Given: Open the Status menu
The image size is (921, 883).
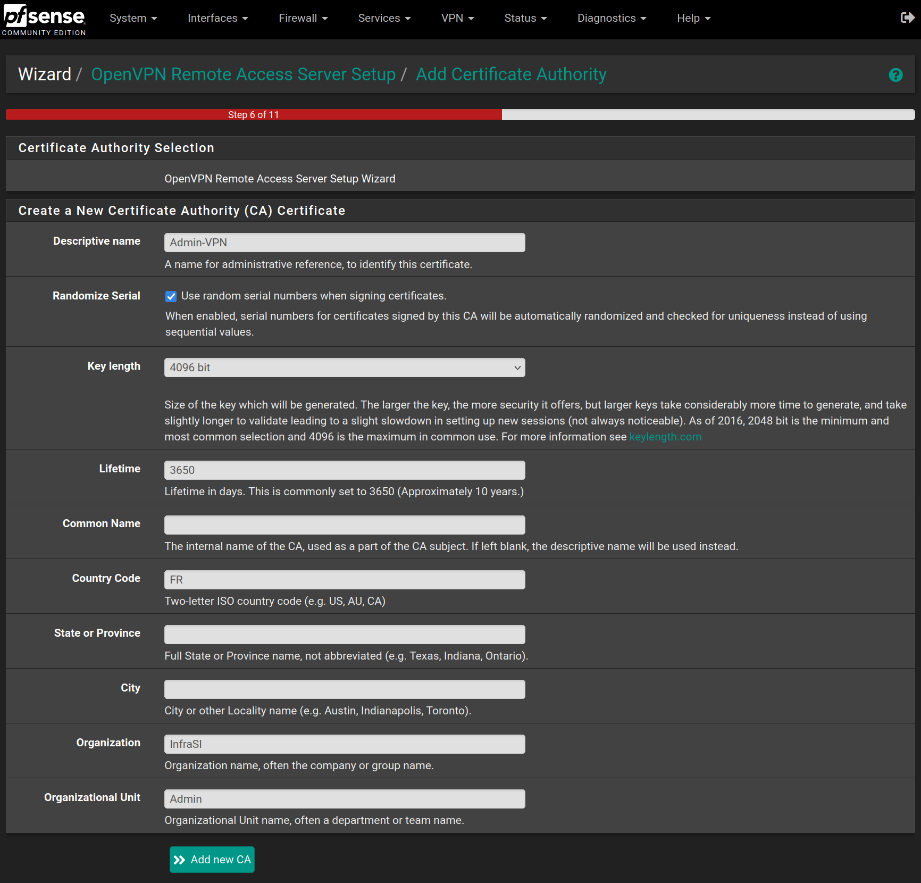Looking at the screenshot, I should (x=525, y=18).
